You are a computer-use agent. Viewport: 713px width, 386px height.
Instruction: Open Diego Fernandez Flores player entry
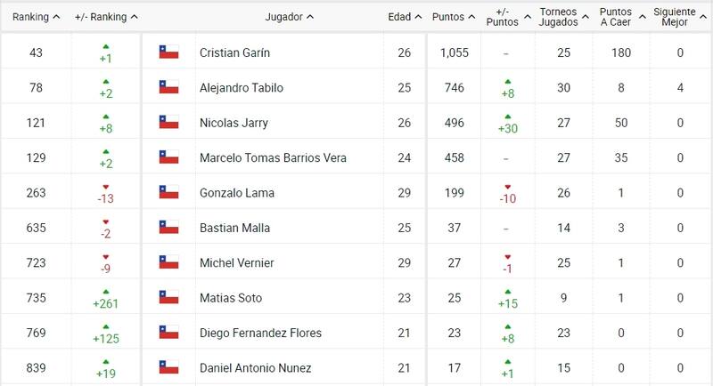pos(260,333)
